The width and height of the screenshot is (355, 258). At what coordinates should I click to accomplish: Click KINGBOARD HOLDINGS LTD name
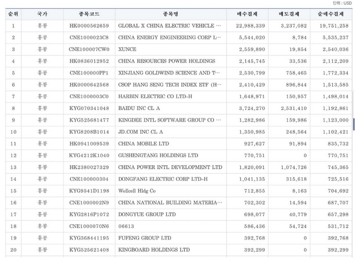154,250
